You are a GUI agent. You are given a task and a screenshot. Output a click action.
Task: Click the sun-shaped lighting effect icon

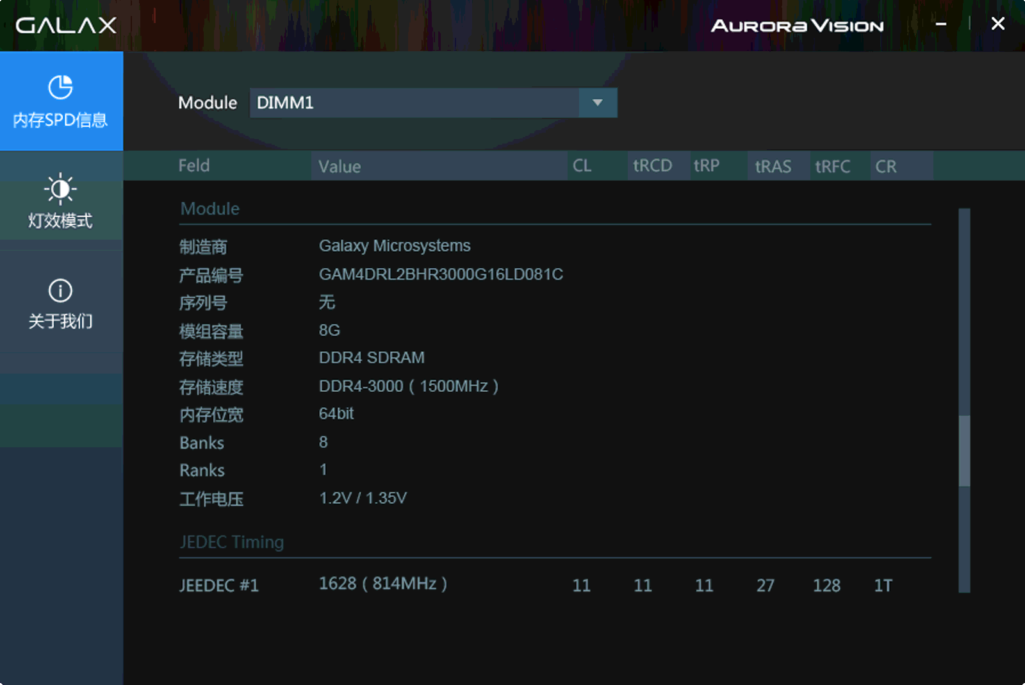[61, 188]
